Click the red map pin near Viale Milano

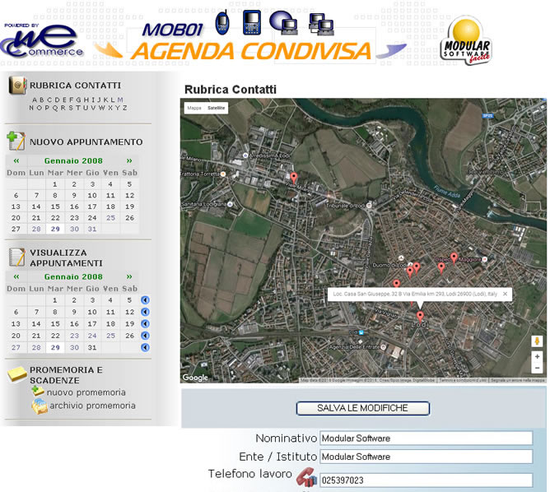(x=294, y=178)
